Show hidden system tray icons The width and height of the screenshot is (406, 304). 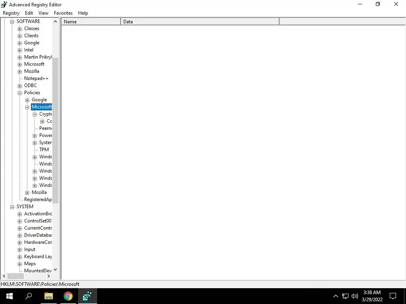tap(335, 296)
